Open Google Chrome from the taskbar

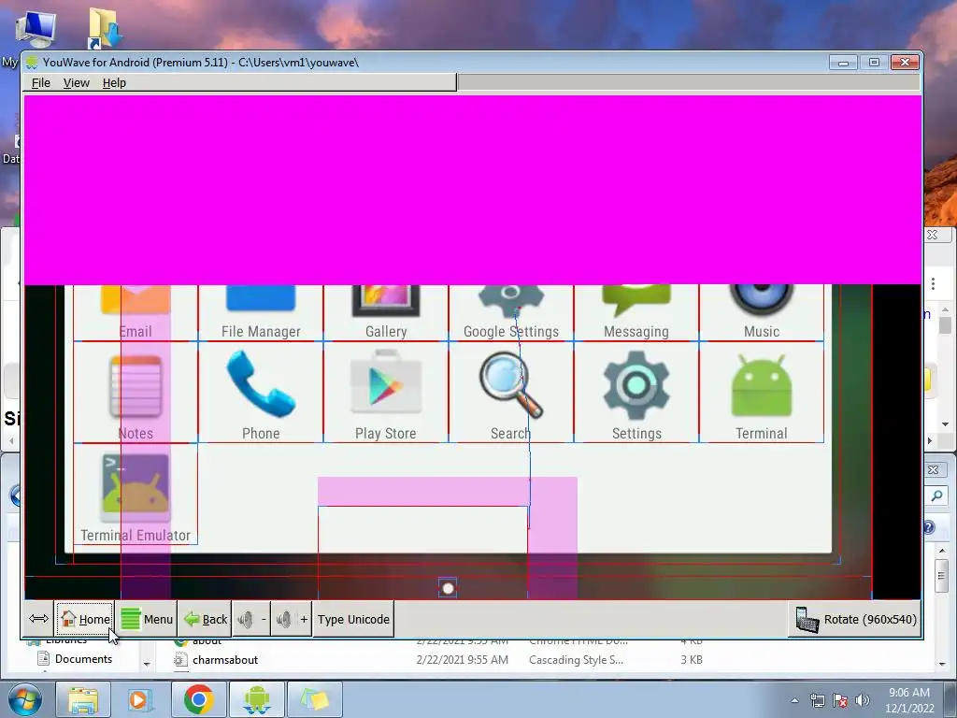(x=198, y=699)
